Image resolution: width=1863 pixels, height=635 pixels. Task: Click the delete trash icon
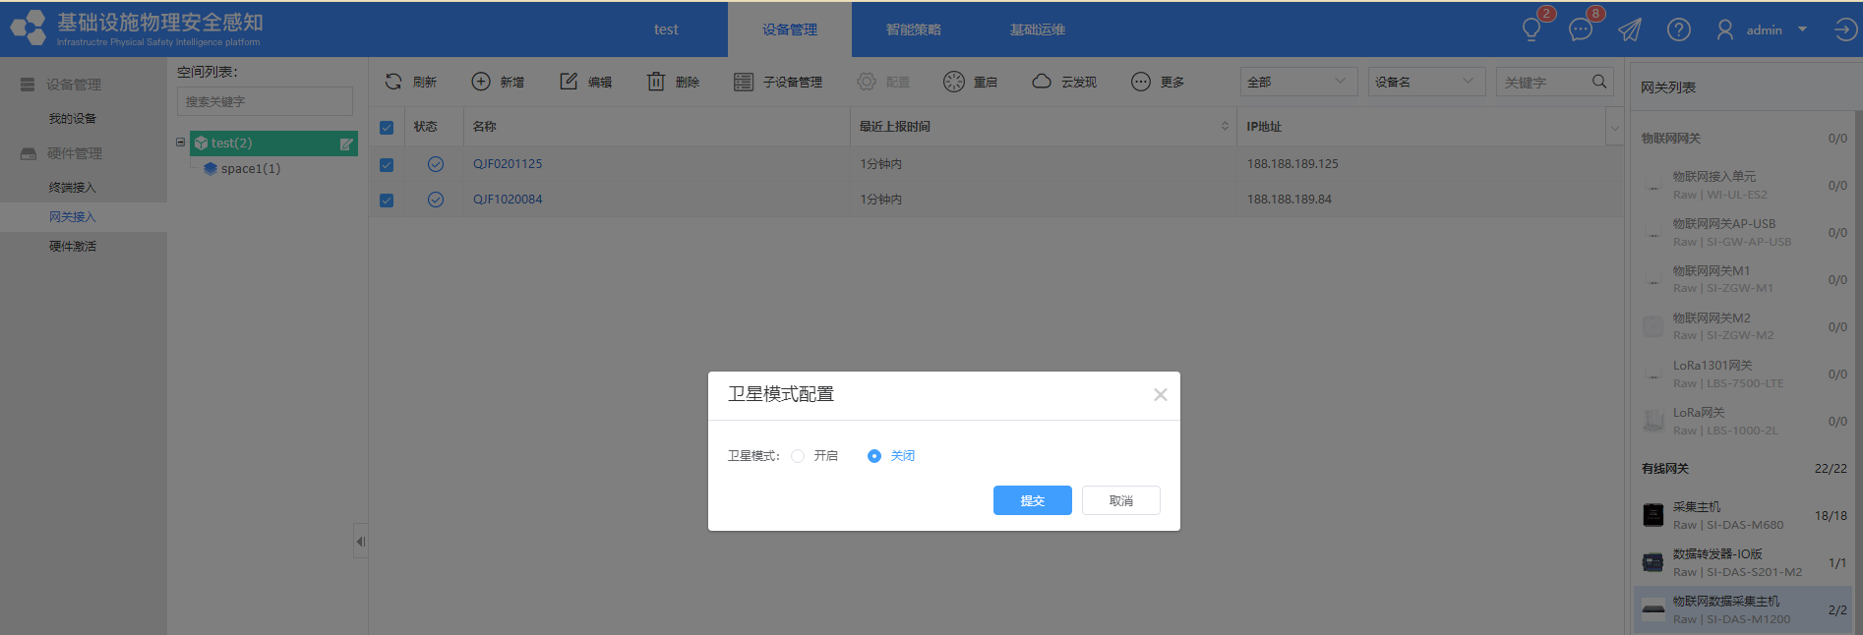[x=656, y=82]
